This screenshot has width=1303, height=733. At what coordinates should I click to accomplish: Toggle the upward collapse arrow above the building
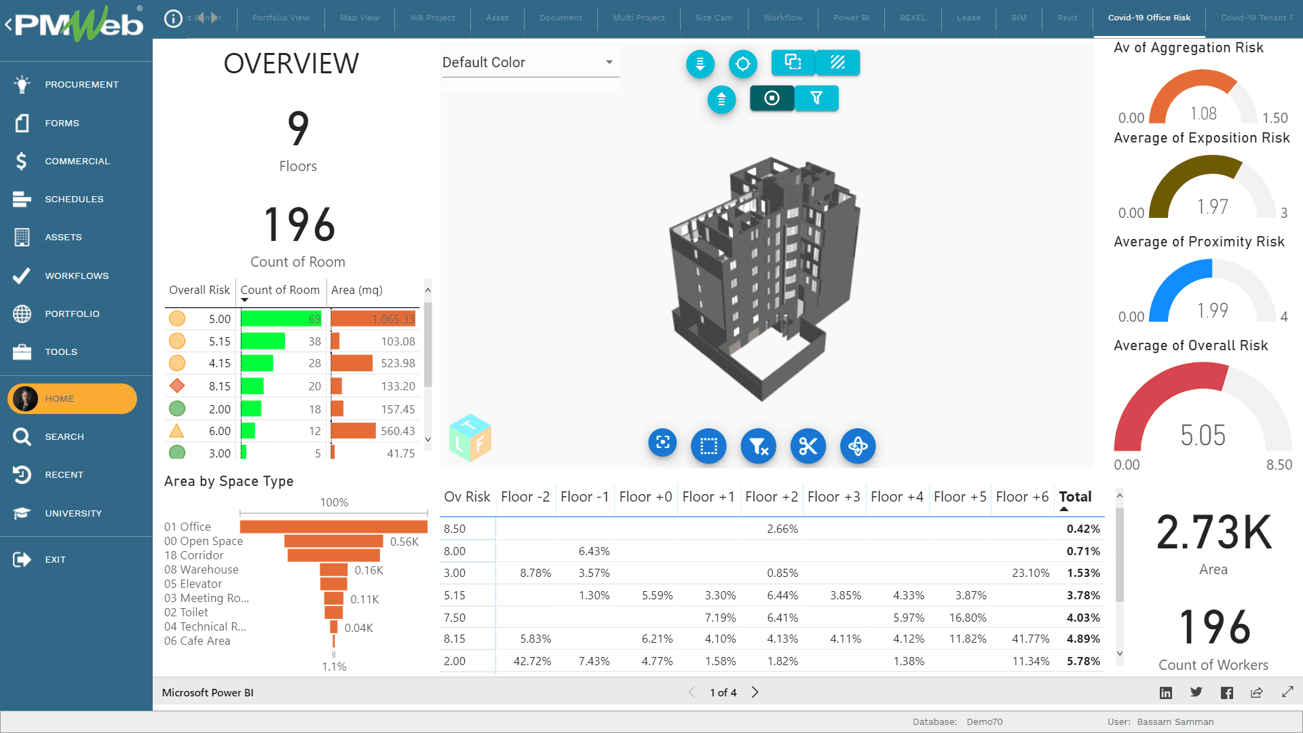(x=721, y=99)
